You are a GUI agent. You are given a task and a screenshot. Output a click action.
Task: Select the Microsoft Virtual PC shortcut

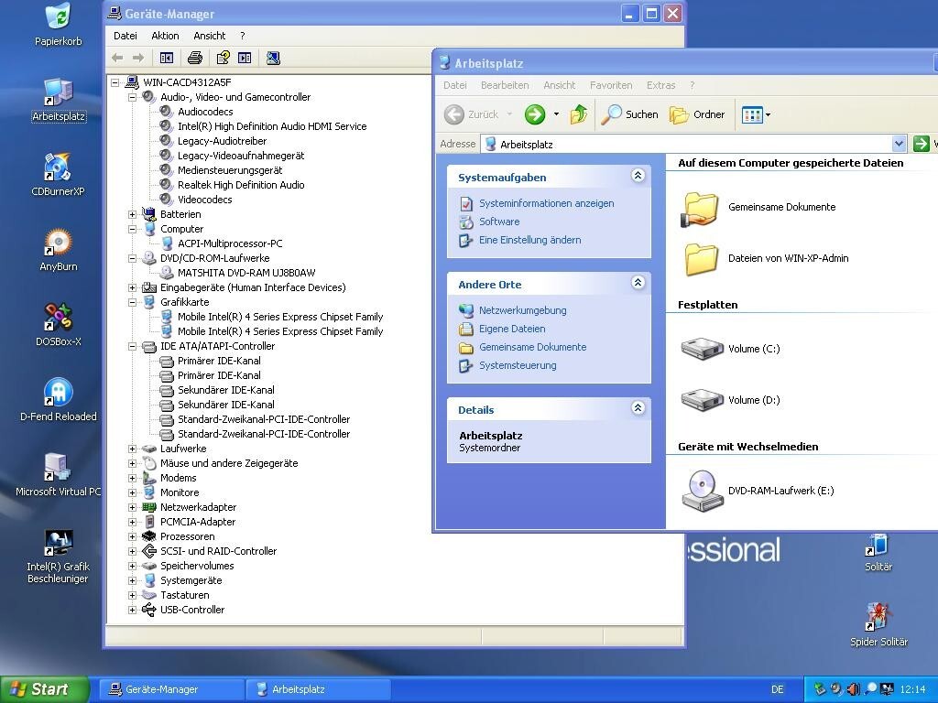coord(58,475)
